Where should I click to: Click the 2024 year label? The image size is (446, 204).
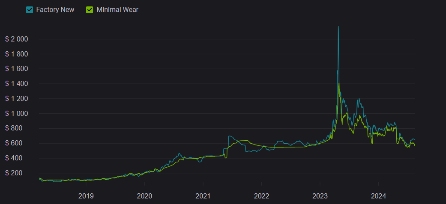379,196
